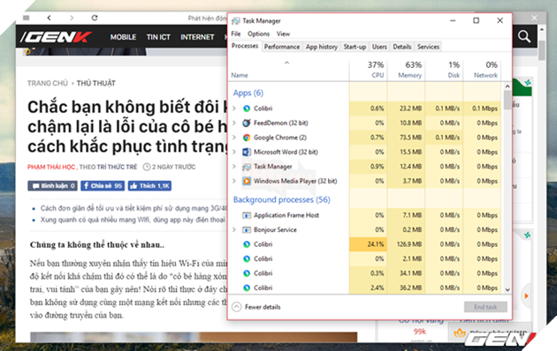Reload the page with the refresh icon

coord(95,18)
